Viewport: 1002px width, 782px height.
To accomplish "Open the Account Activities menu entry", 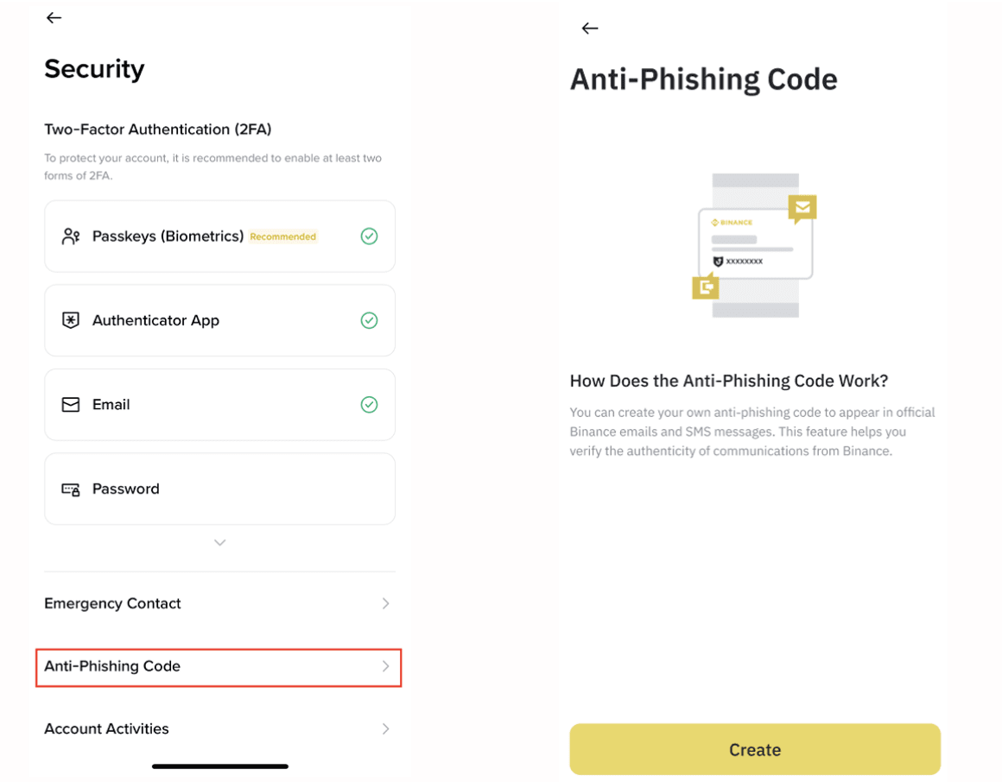I will click(219, 728).
